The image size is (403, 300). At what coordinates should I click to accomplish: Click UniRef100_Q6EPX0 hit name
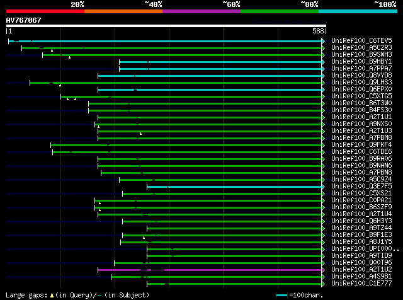pos(361,89)
